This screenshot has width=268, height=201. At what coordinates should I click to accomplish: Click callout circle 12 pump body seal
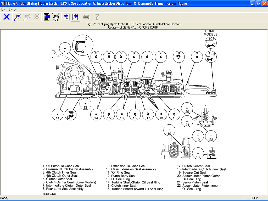[71, 115]
